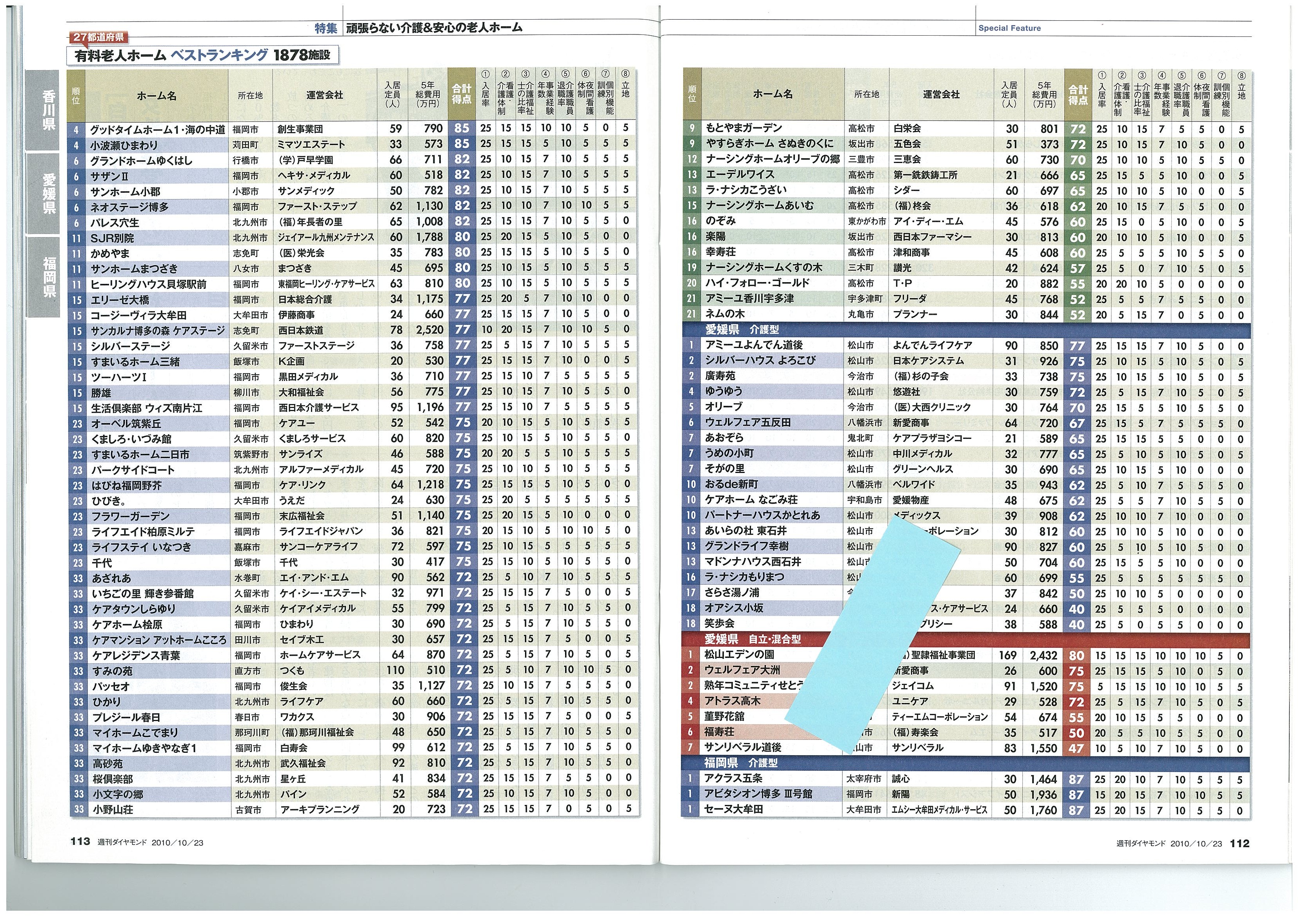Click the 小波瀬ひまわり row name

point(124,145)
